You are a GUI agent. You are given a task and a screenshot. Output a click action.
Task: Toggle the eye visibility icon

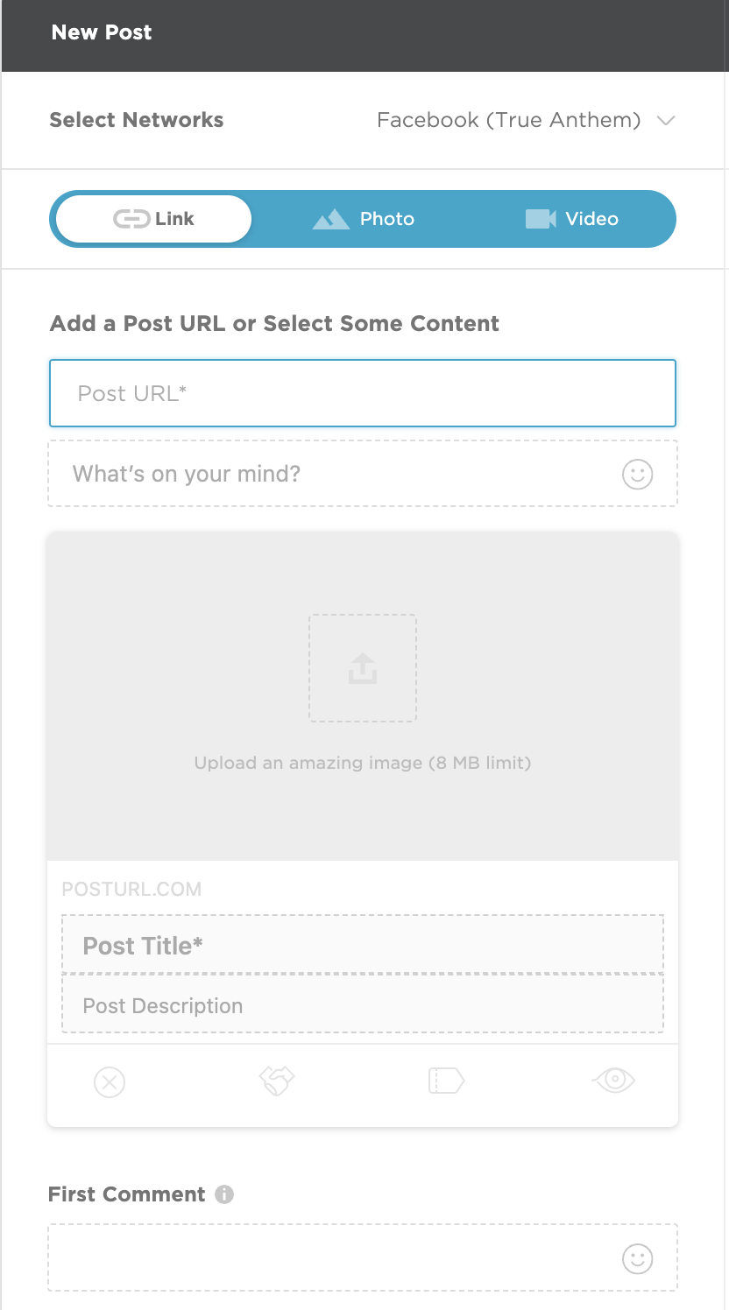[x=614, y=1080]
